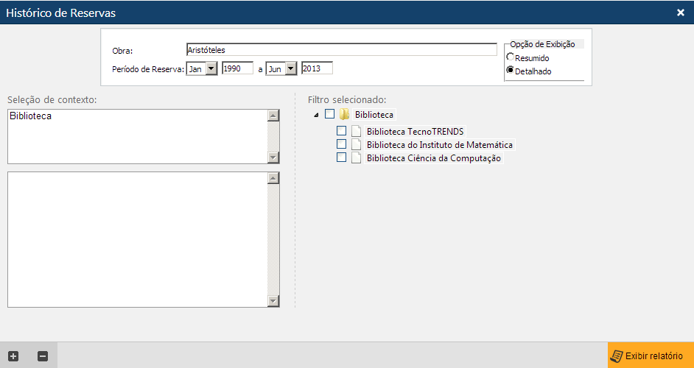Open the end month Jun dropdown
Viewport: 694px width, 368px height.
(x=290, y=68)
